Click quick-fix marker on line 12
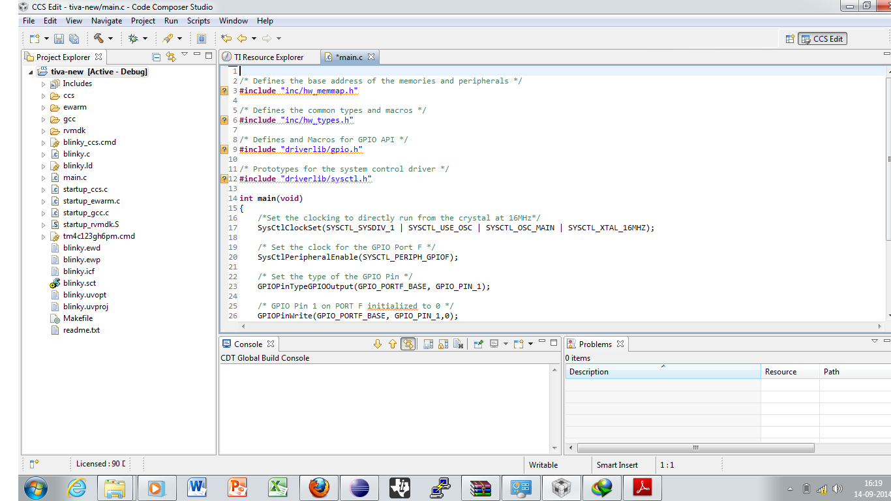 pyautogui.click(x=224, y=179)
